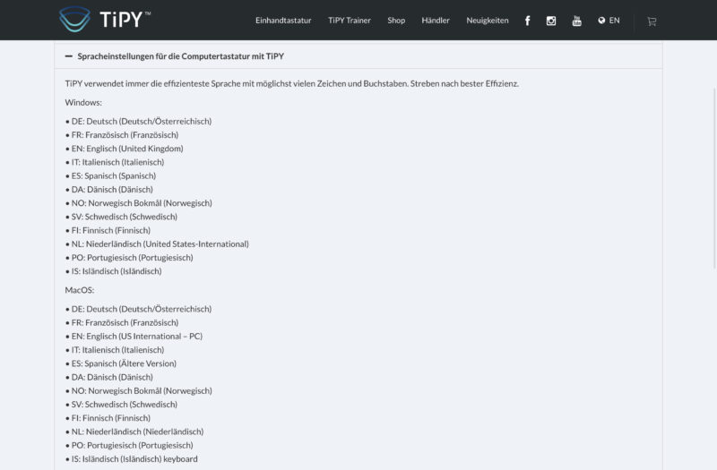Open the Händler menu item

(x=436, y=20)
